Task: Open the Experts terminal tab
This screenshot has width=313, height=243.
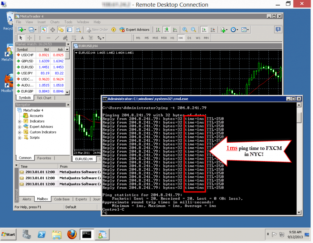Action: [x=81, y=199]
